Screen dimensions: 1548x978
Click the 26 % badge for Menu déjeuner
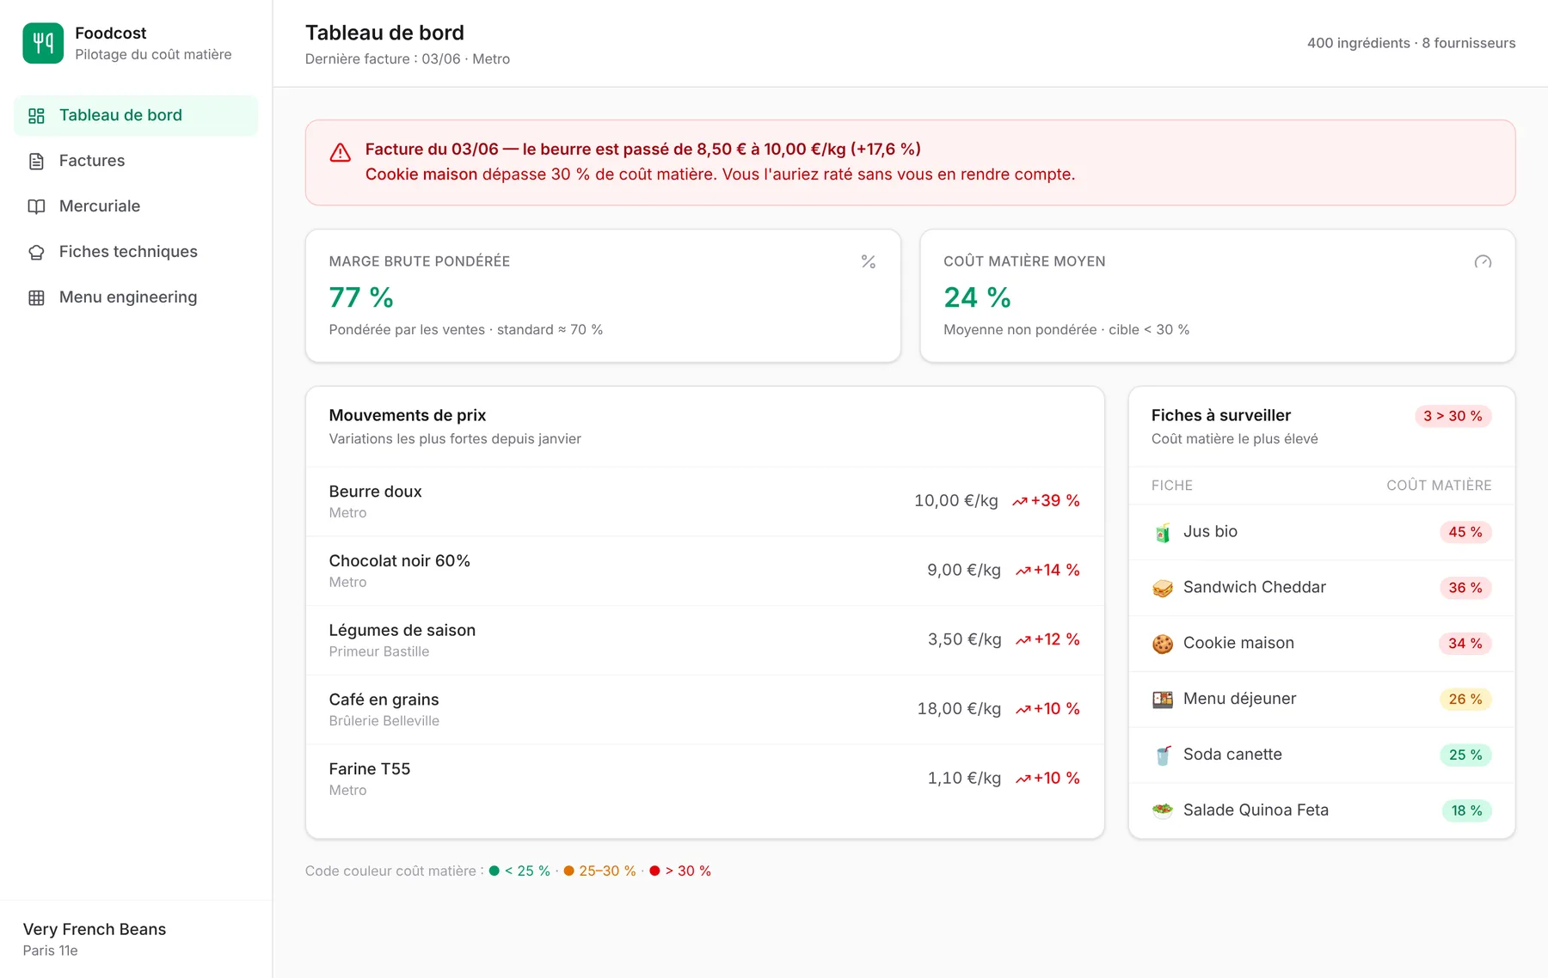[x=1465, y=700]
